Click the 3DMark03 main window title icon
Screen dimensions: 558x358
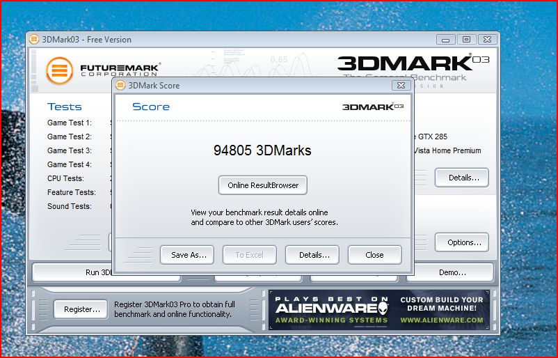[34, 39]
